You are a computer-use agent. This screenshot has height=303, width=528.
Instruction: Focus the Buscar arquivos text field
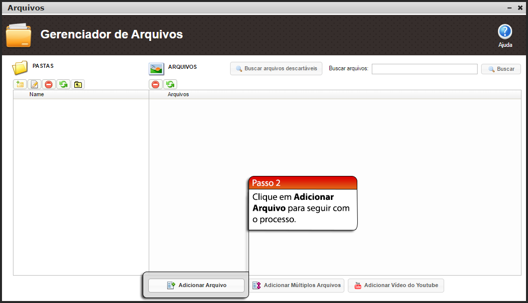coord(424,69)
